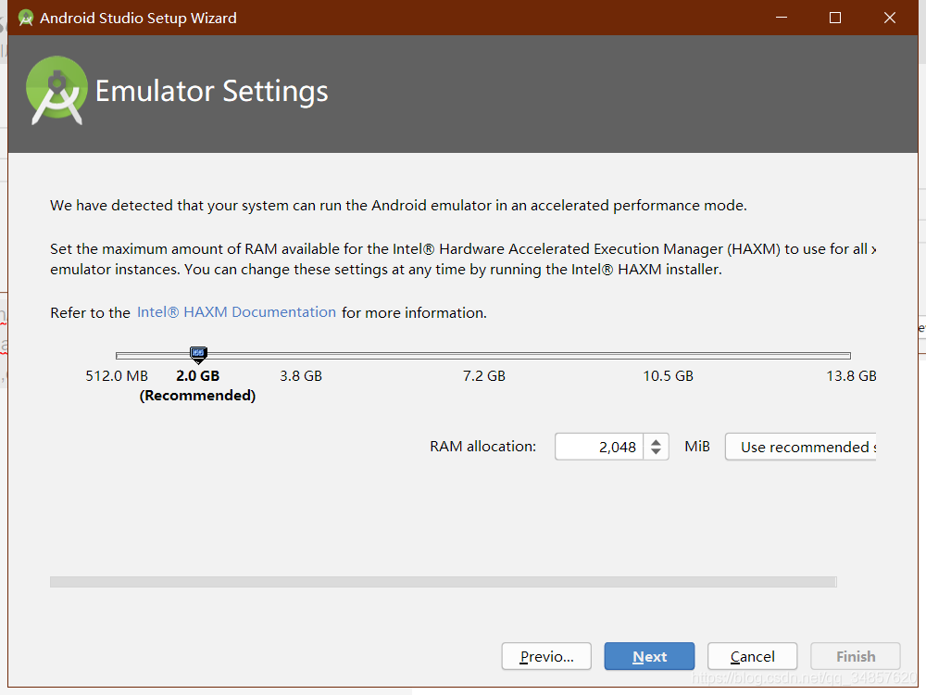
Task: Close the Setup Wizard window
Action: click(x=889, y=18)
